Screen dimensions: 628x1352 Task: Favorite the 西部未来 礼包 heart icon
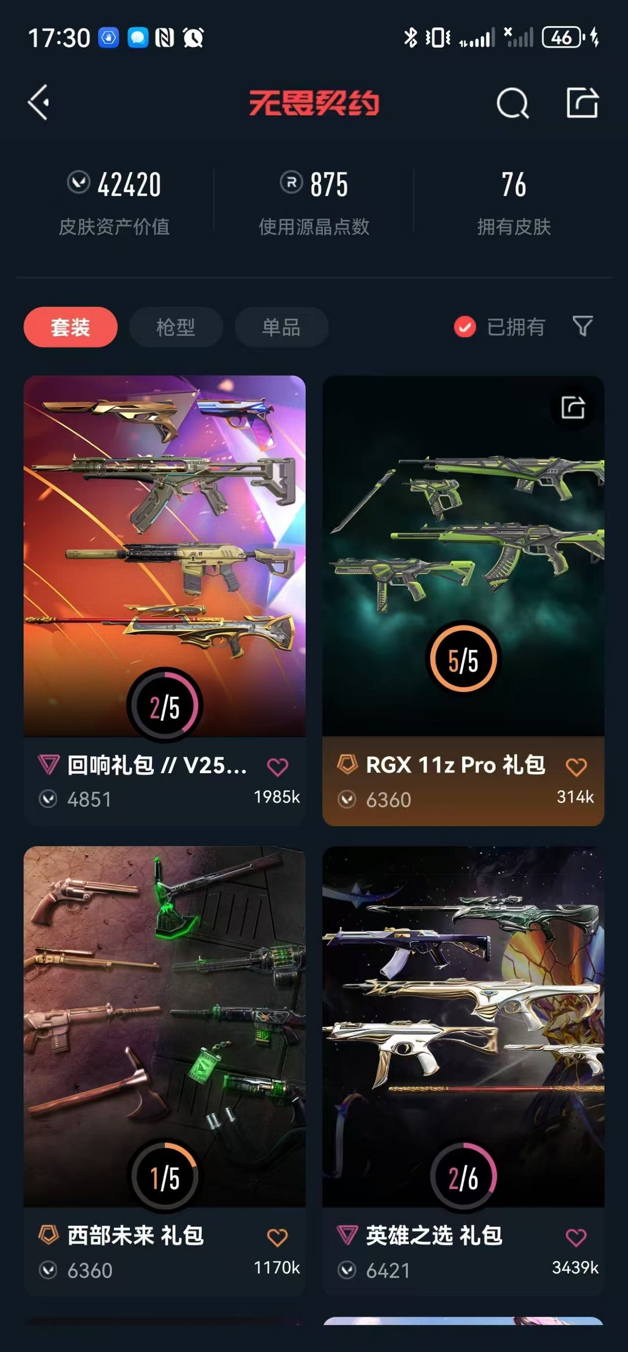277,1237
